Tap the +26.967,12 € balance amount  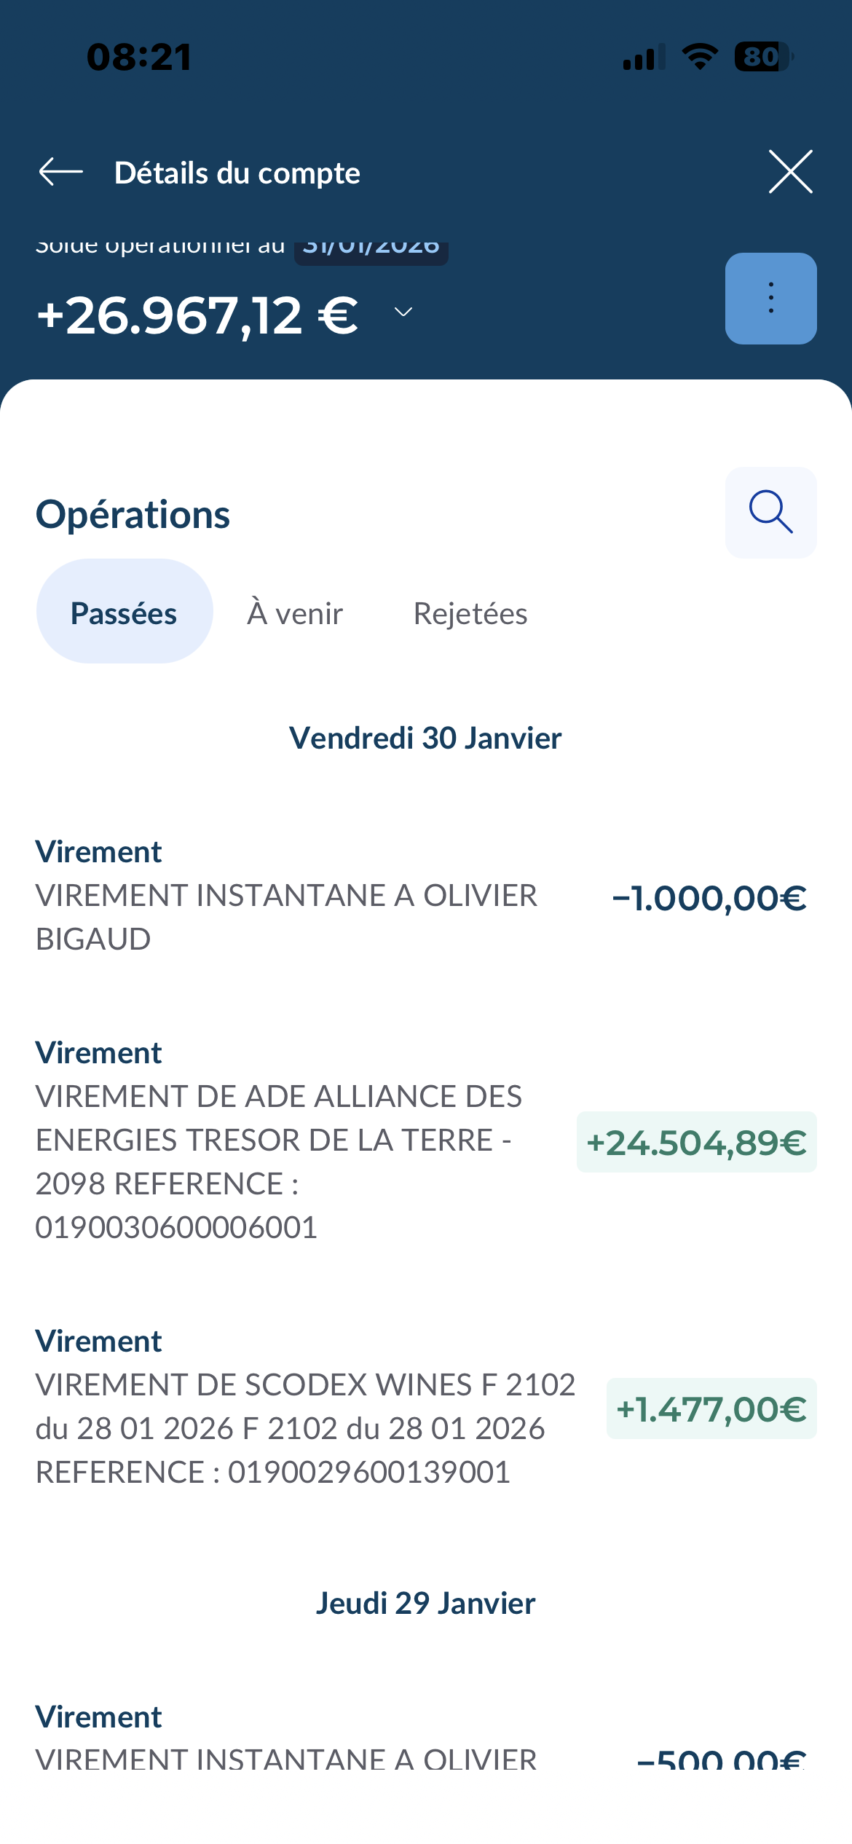click(198, 316)
